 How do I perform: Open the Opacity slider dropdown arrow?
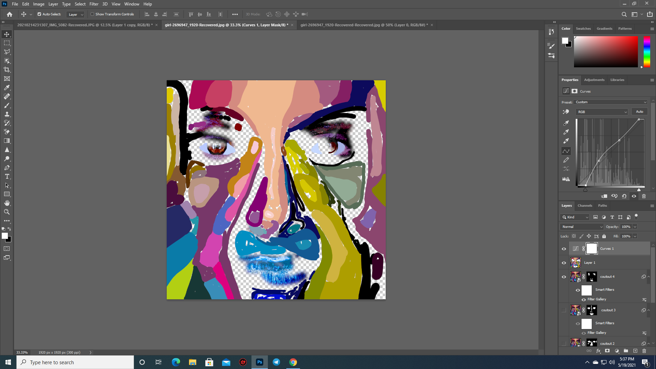click(635, 227)
